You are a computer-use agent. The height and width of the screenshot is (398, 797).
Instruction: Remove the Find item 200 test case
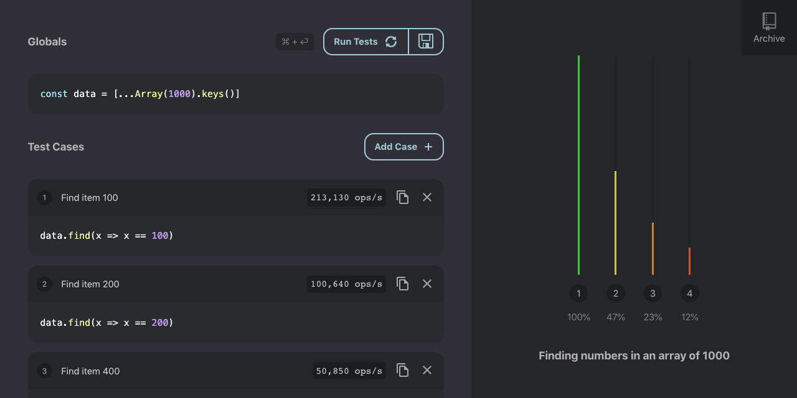[x=427, y=284]
